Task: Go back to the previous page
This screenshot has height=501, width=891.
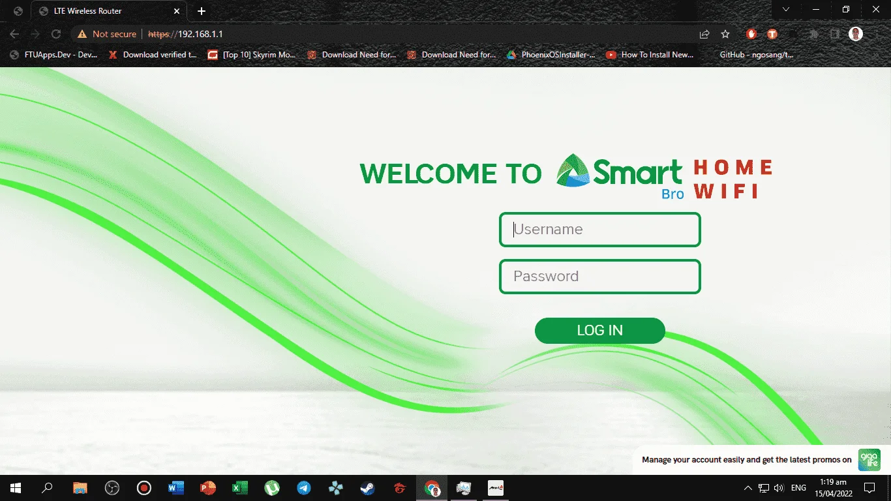Action: click(x=14, y=34)
